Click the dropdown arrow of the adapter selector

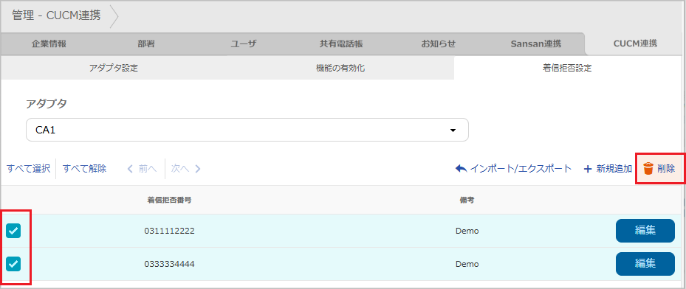tap(453, 130)
